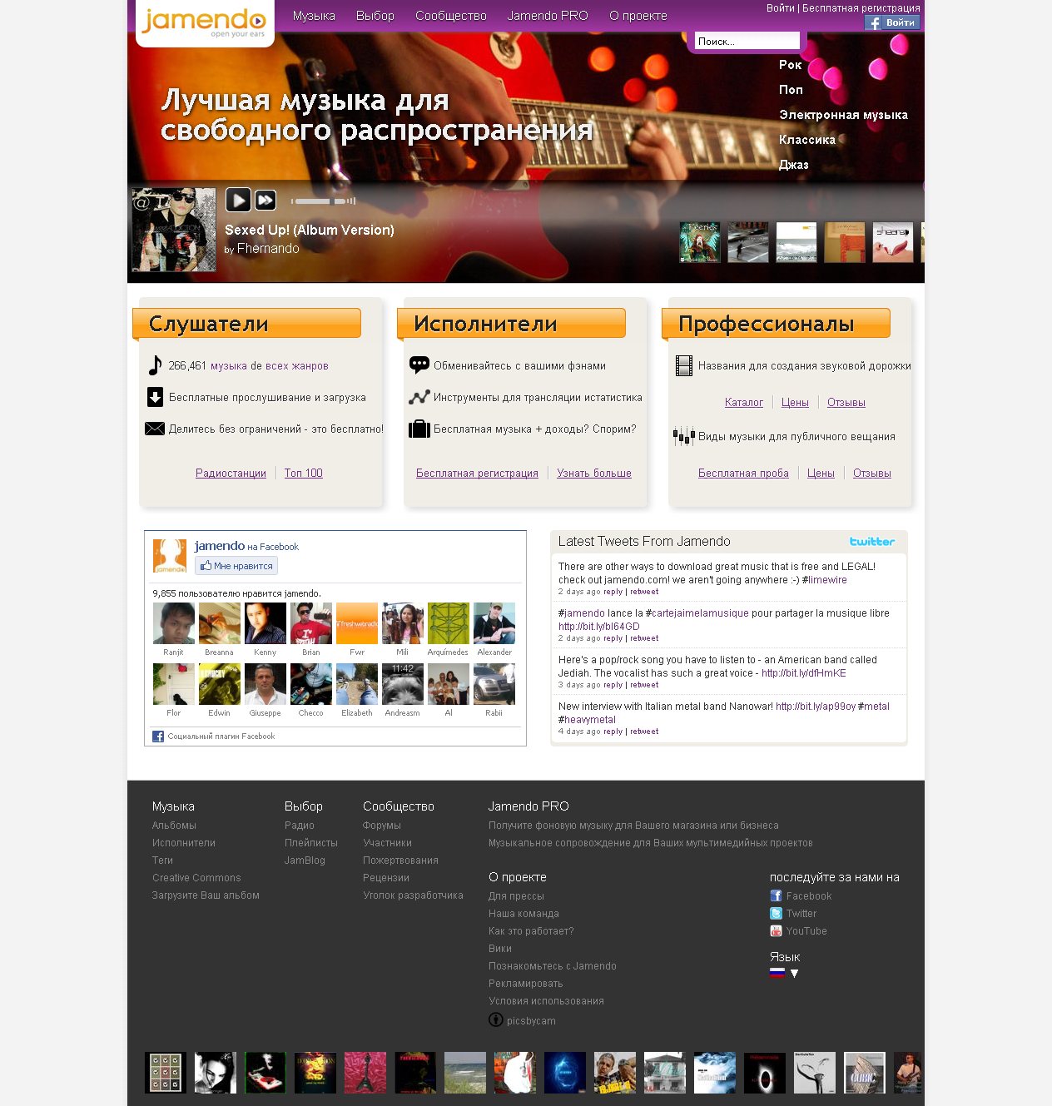Skip to next track in player

click(265, 200)
